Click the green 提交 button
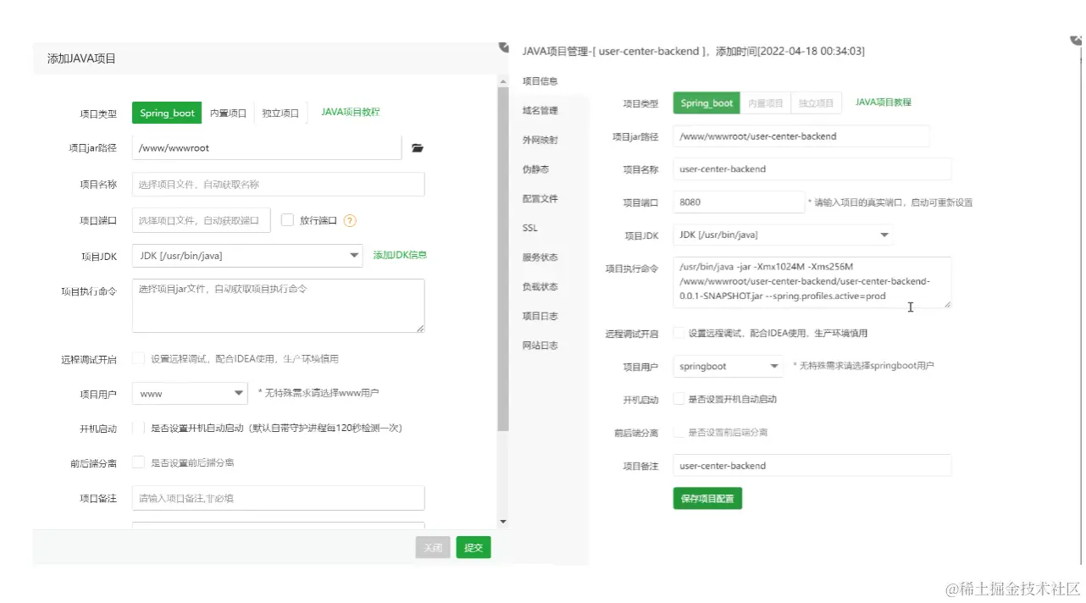Viewport: 1086px width, 603px height. 474,548
